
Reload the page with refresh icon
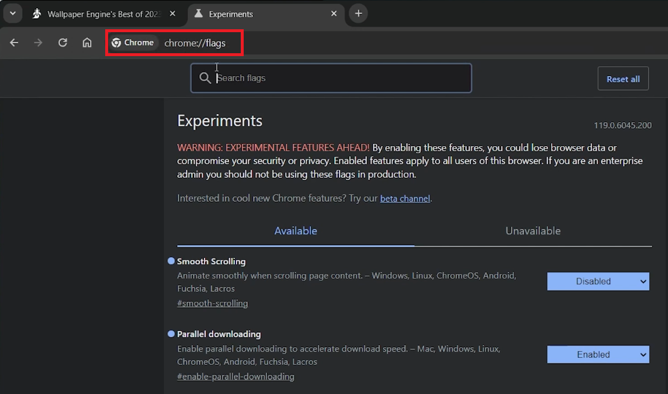(x=63, y=43)
